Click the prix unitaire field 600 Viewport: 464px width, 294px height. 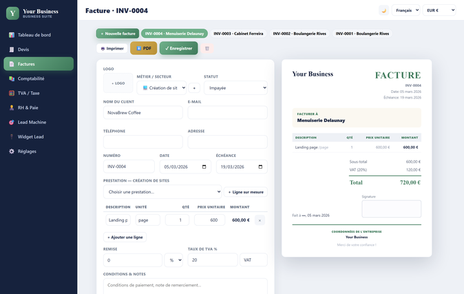(209, 220)
